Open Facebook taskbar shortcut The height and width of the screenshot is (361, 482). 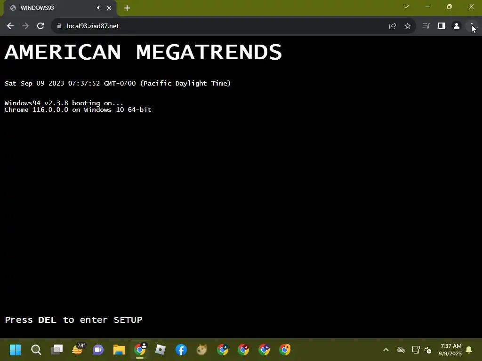[x=181, y=350]
